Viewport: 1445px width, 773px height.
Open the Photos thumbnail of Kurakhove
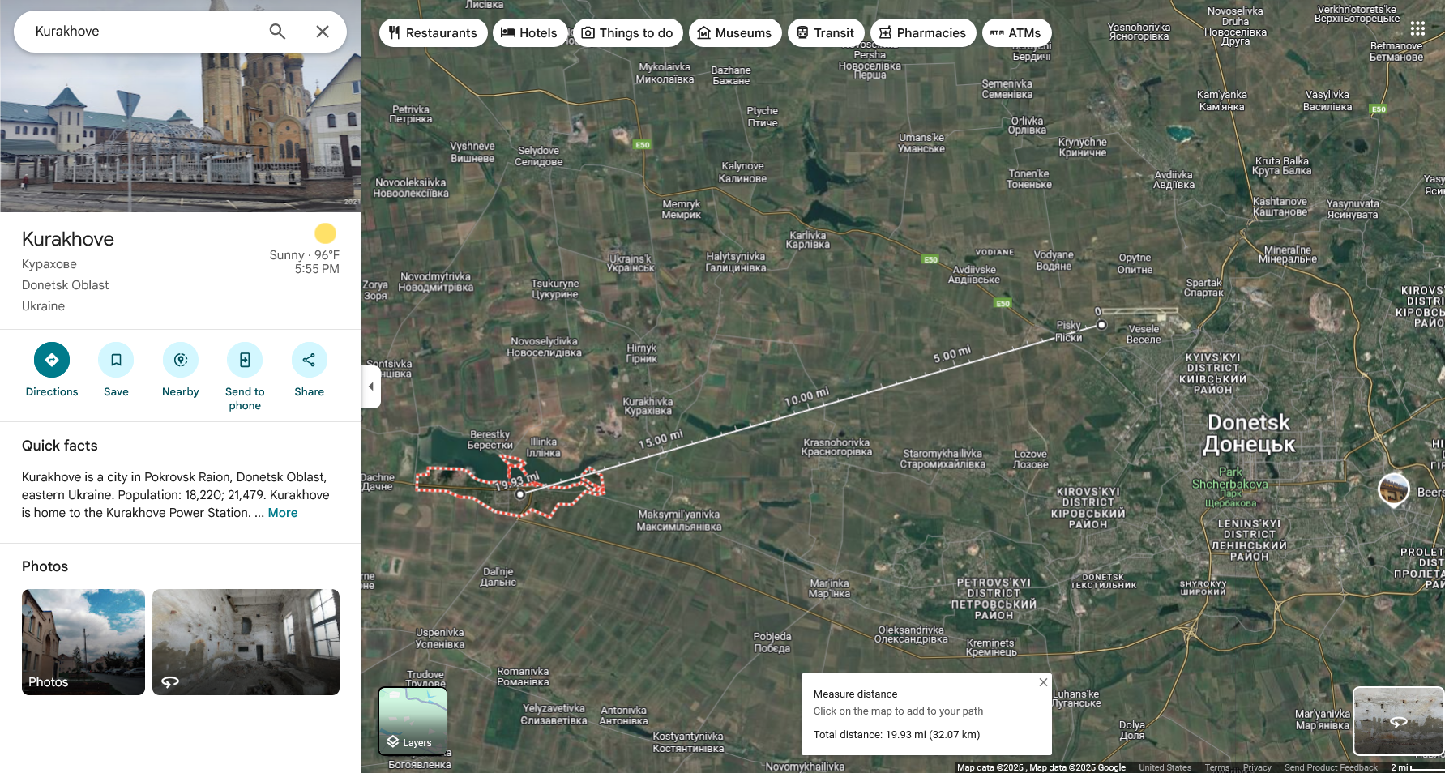(x=83, y=642)
